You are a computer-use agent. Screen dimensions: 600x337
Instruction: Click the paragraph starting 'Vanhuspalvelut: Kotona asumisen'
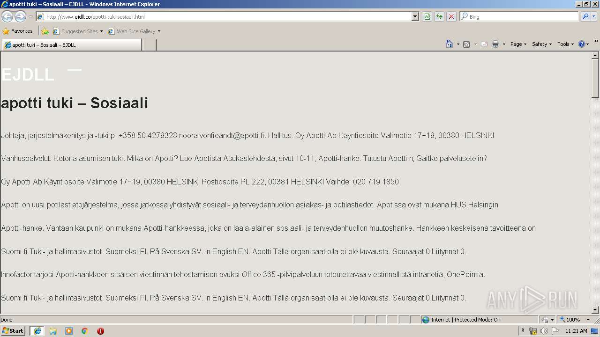pos(244,159)
